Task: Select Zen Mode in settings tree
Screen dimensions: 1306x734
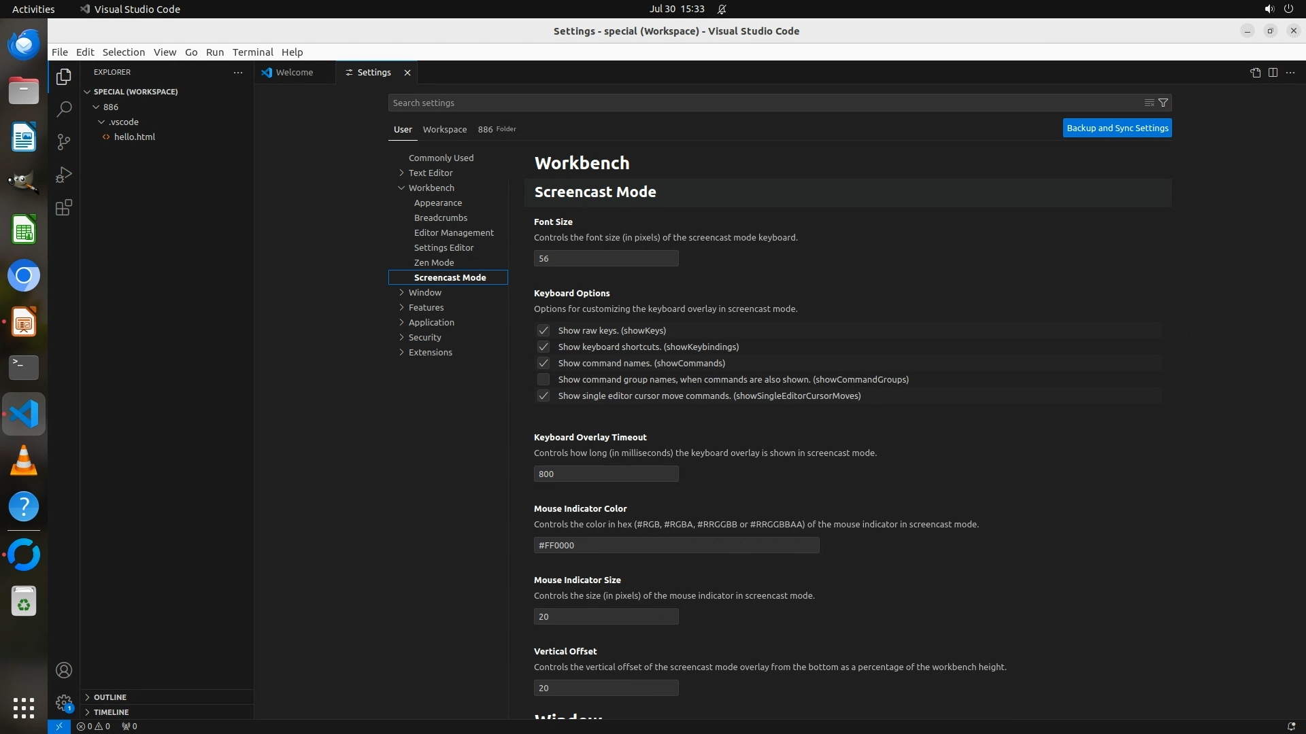Action: pos(434,262)
